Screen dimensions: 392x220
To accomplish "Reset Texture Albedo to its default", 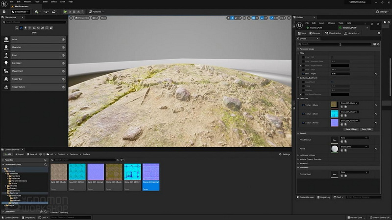I will (x=376, y=105).
